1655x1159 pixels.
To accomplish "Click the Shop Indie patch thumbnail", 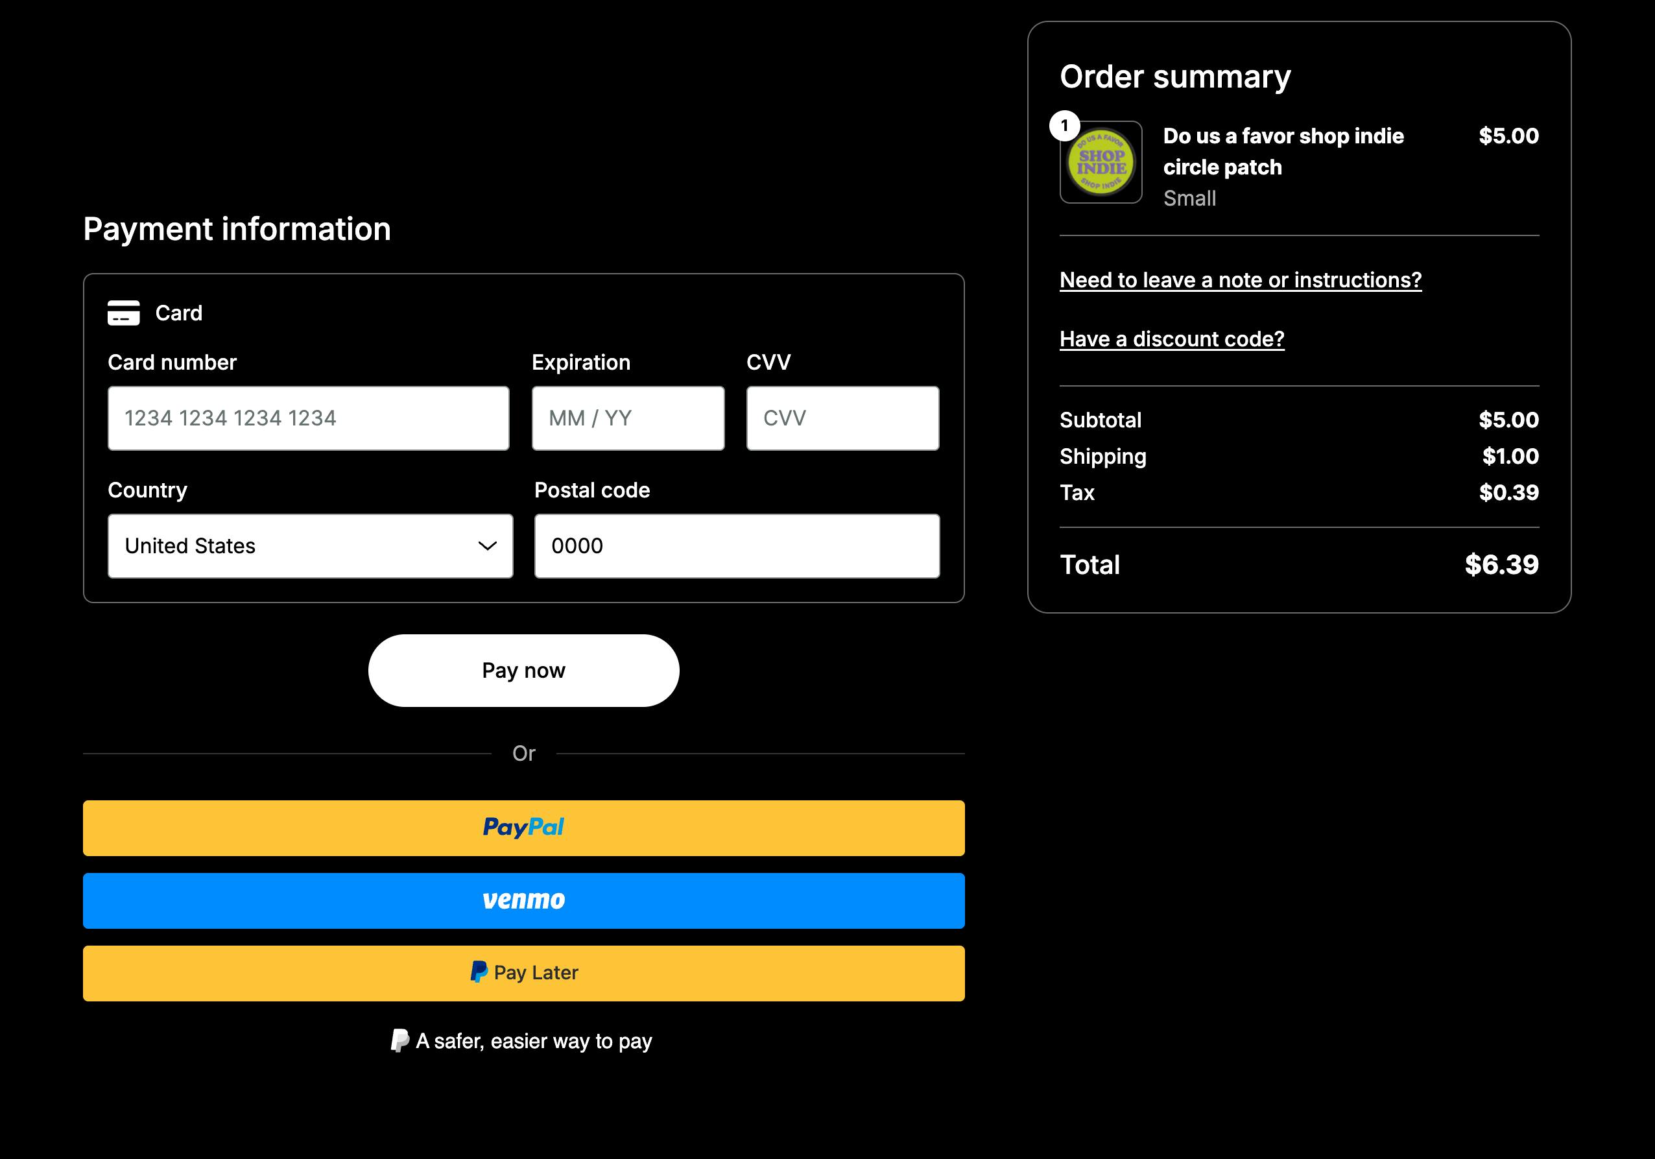I will click(1101, 163).
